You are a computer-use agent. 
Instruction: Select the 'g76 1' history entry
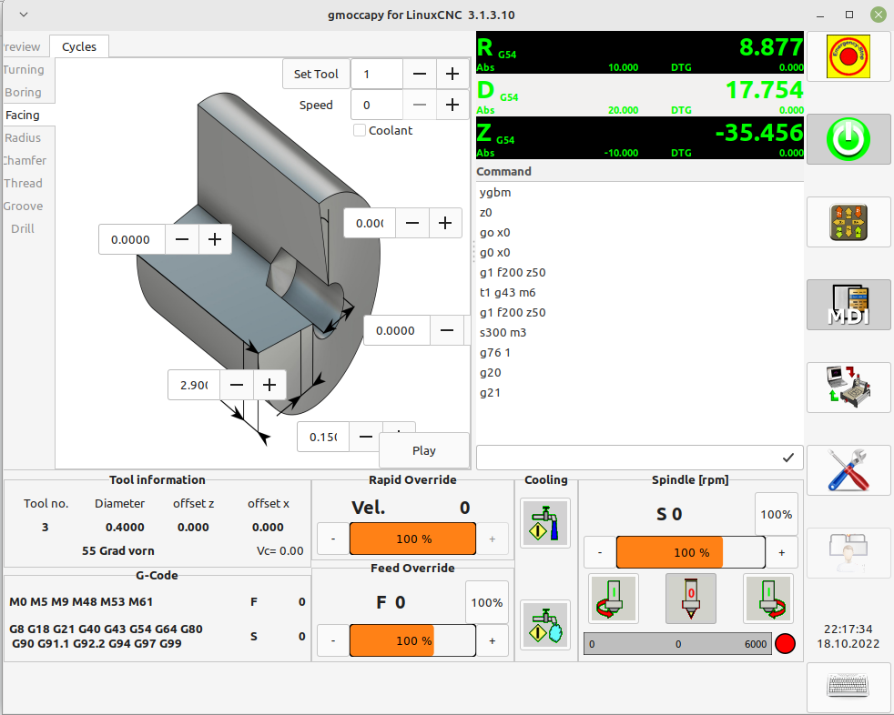pyautogui.click(x=640, y=353)
